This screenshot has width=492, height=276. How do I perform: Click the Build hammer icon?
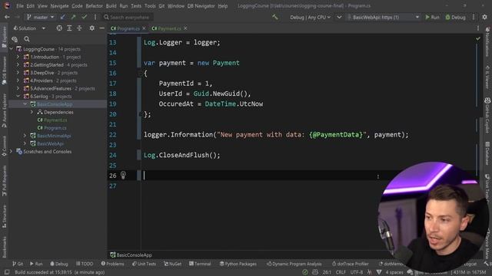[x=275, y=17]
